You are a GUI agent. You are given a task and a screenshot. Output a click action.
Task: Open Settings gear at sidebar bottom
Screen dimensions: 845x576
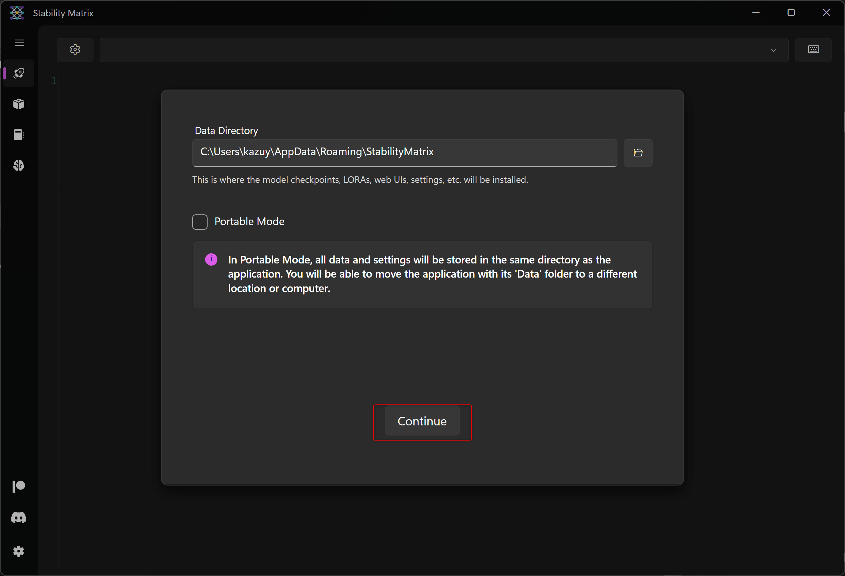pos(19,551)
